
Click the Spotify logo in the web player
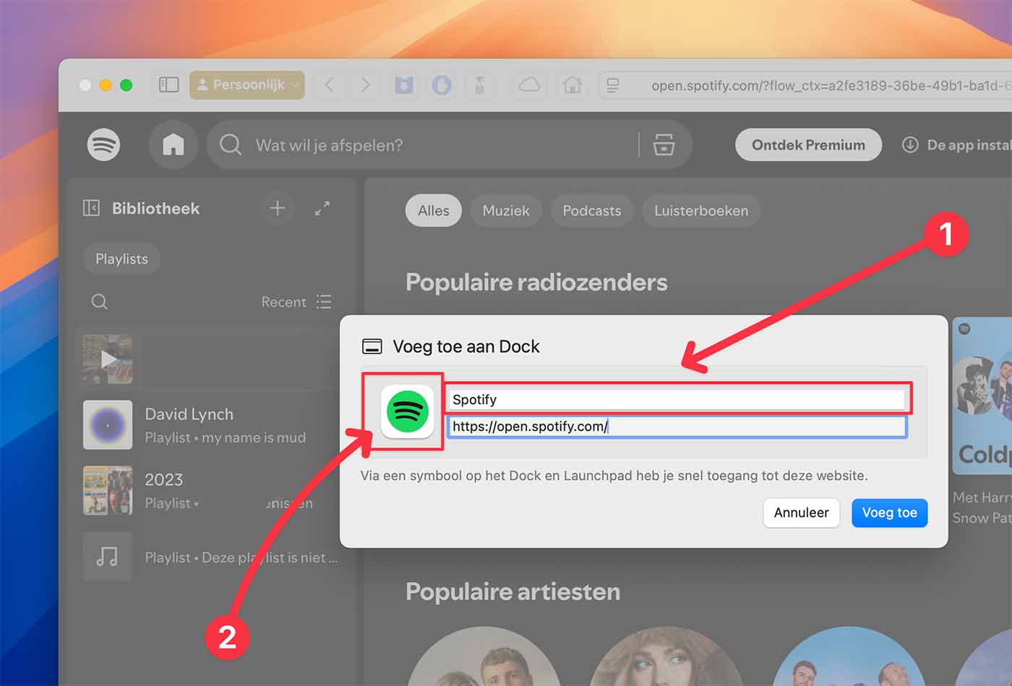click(103, 145)
